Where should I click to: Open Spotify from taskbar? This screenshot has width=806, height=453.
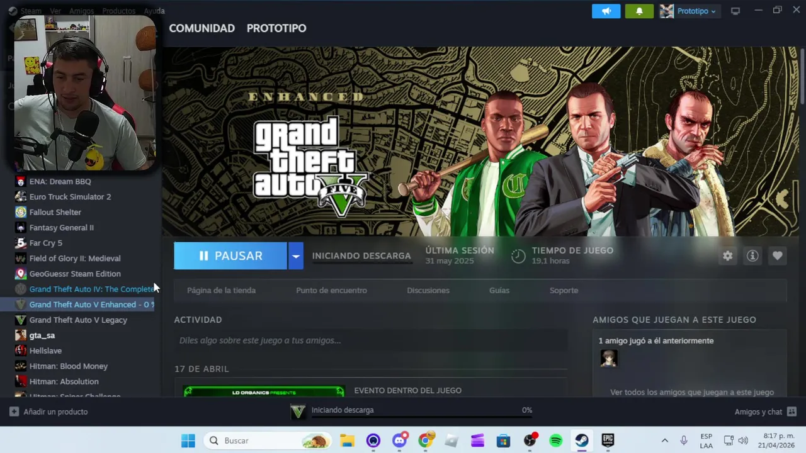(x=556, y=440)
